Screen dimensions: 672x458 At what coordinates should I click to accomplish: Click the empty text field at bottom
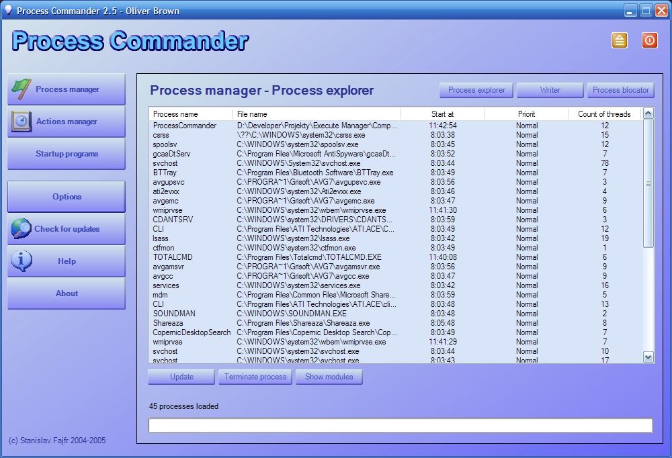pos(401,426)
